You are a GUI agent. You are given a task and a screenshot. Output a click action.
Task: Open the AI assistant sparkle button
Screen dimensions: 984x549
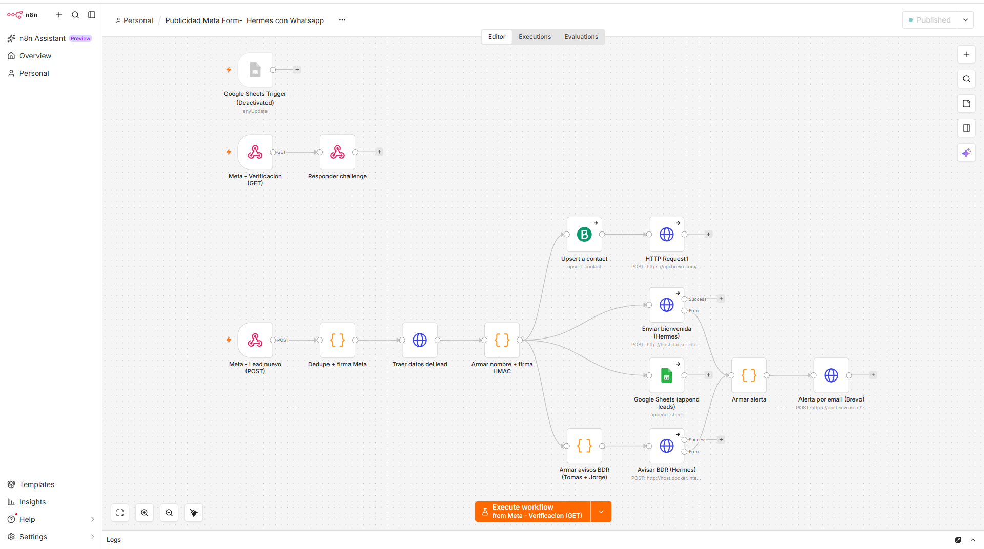[967, 153]
